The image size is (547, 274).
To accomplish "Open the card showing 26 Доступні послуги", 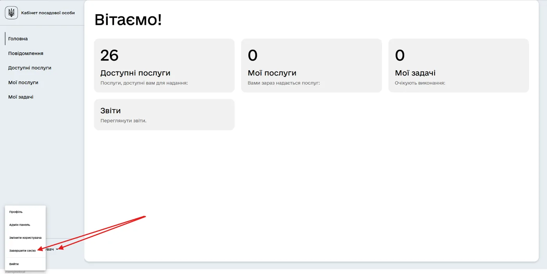I will coord(164,65).
